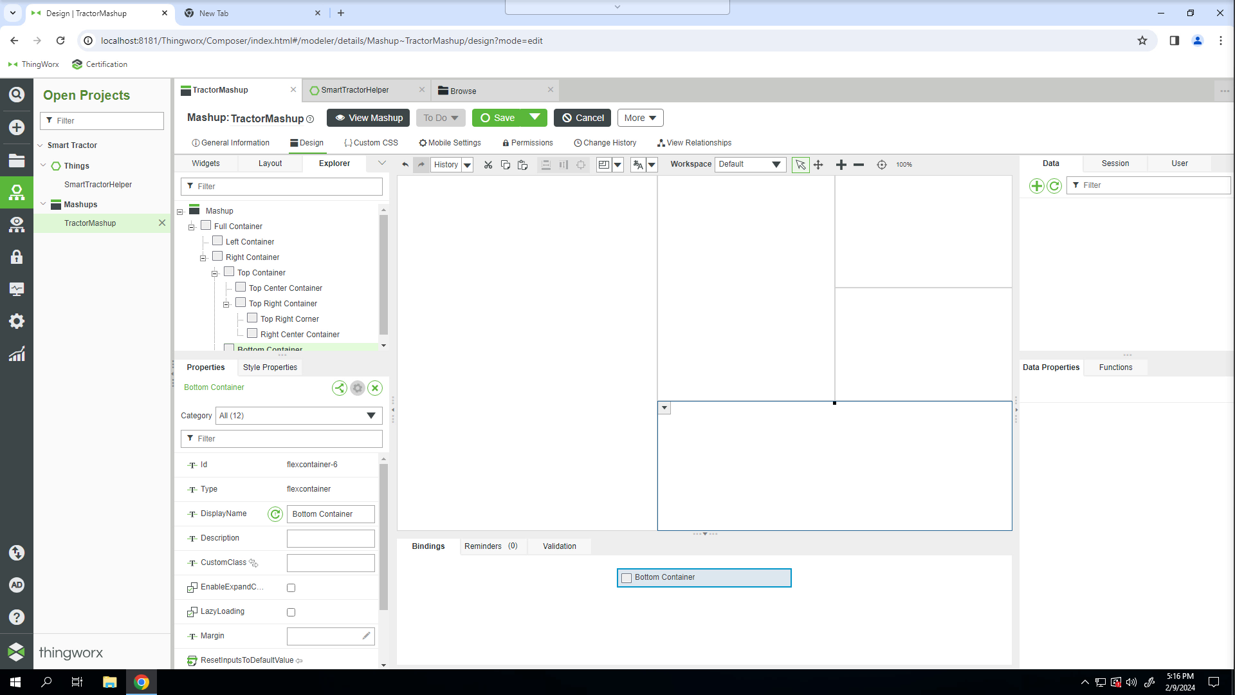Refresh the Data panel
Screen dimensions: 1235x695
coord(1054,186)
